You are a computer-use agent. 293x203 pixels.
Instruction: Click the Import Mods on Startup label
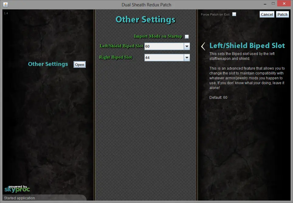coord(158,36)
